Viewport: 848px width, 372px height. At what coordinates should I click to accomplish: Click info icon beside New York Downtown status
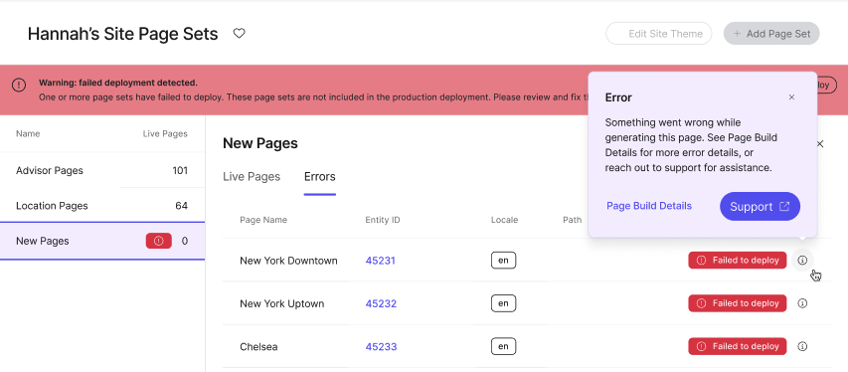pos(802,261)
